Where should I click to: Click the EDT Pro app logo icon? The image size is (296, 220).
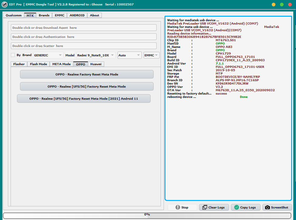(5, 5)
